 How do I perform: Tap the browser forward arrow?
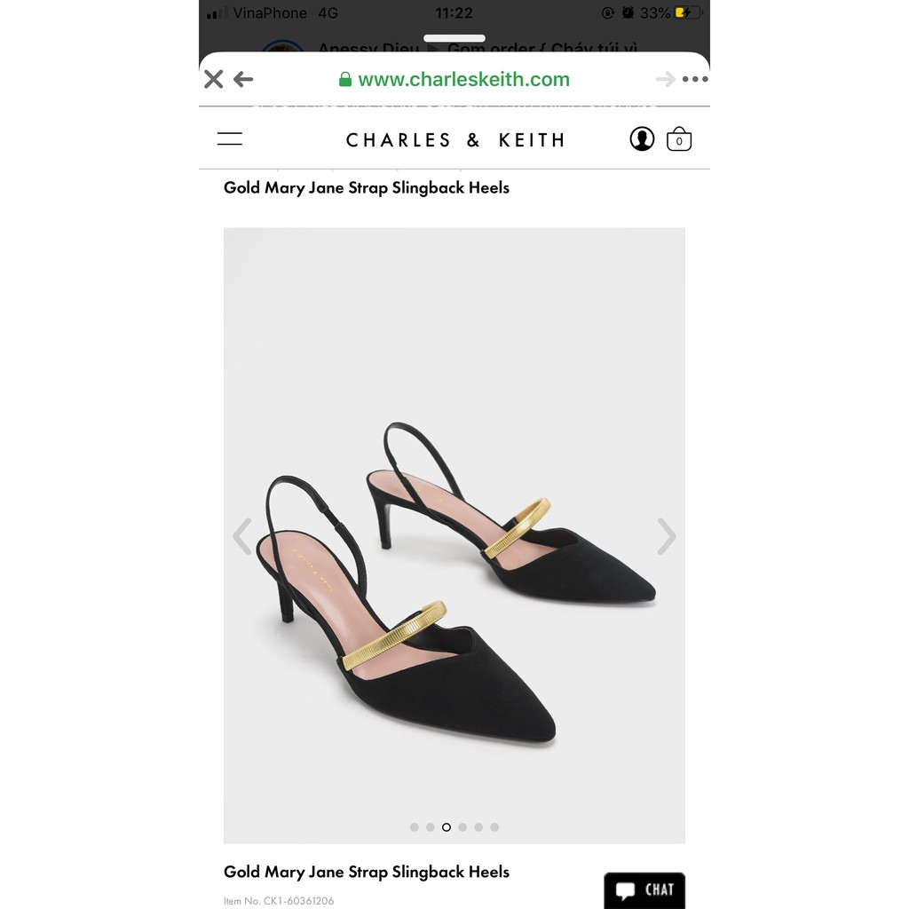pos(665,80)
